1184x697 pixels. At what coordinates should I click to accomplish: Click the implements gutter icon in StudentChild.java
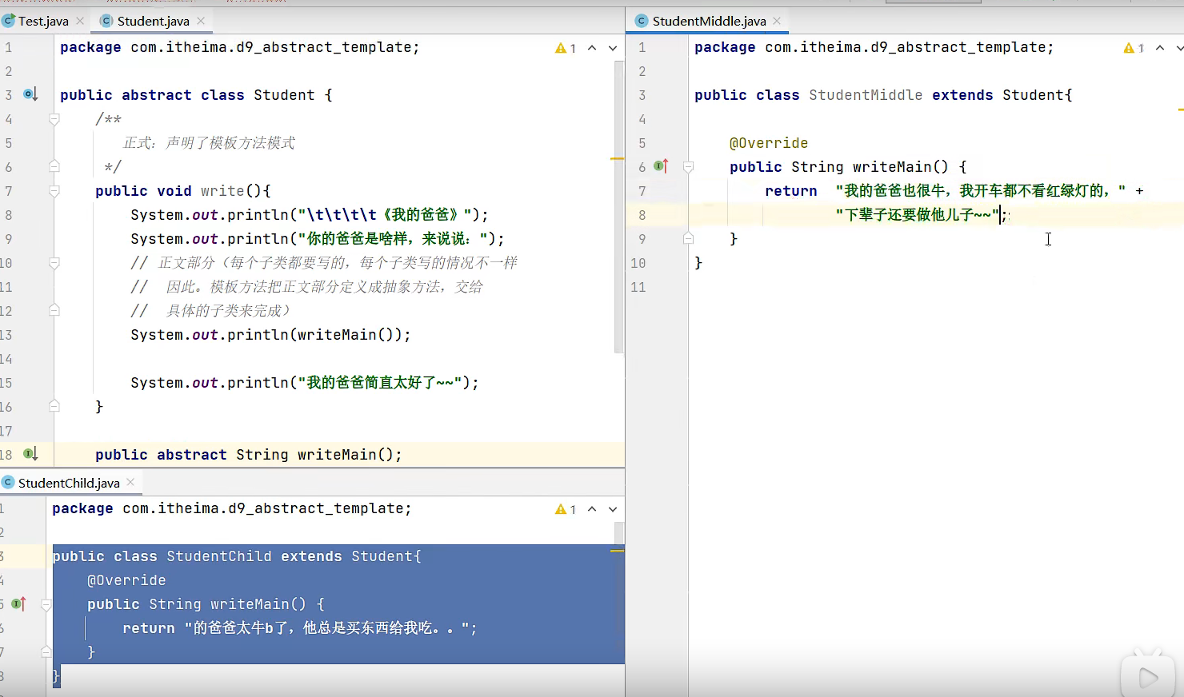(19, 603)
